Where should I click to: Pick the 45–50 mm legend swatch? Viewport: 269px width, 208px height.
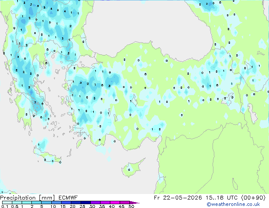125,202
